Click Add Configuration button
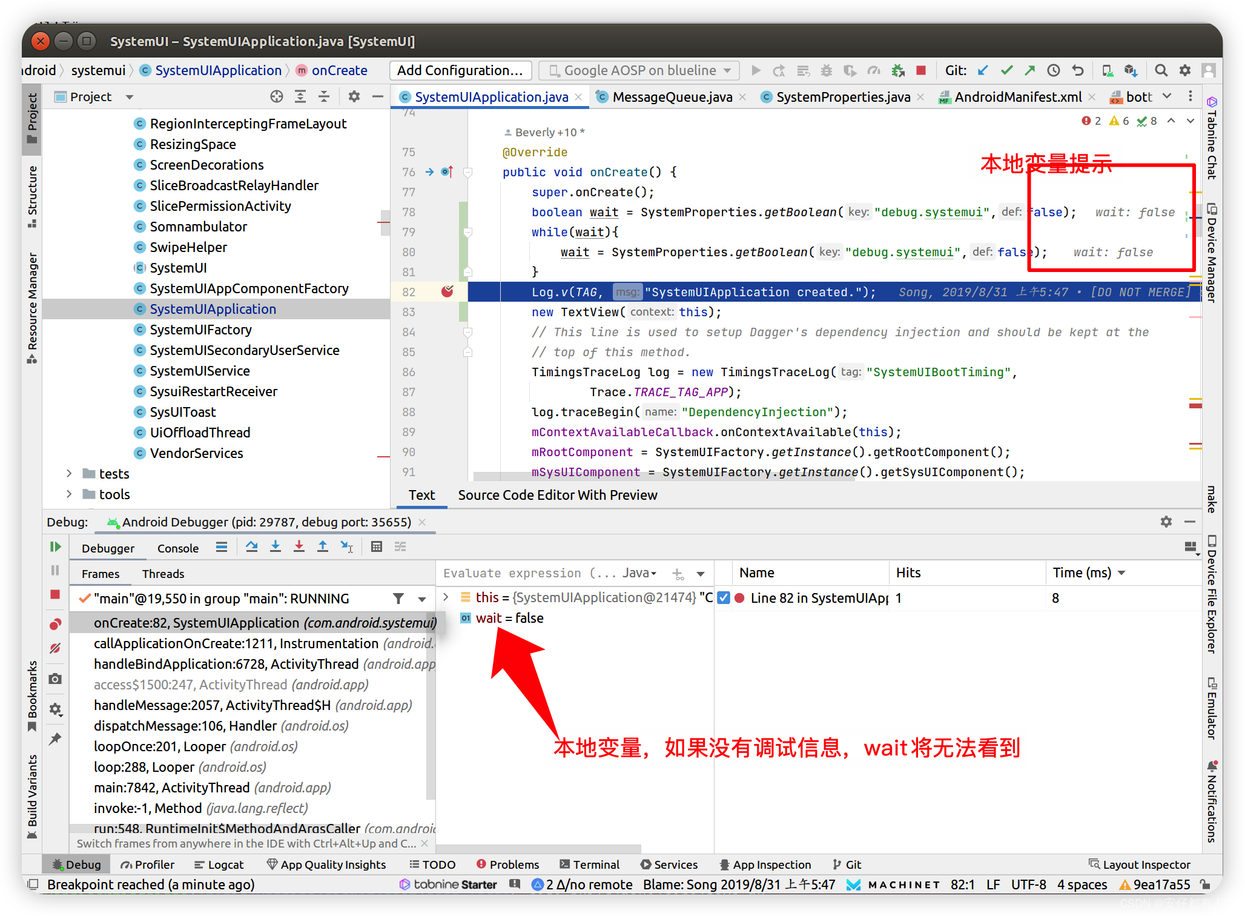 pos(460,71)
